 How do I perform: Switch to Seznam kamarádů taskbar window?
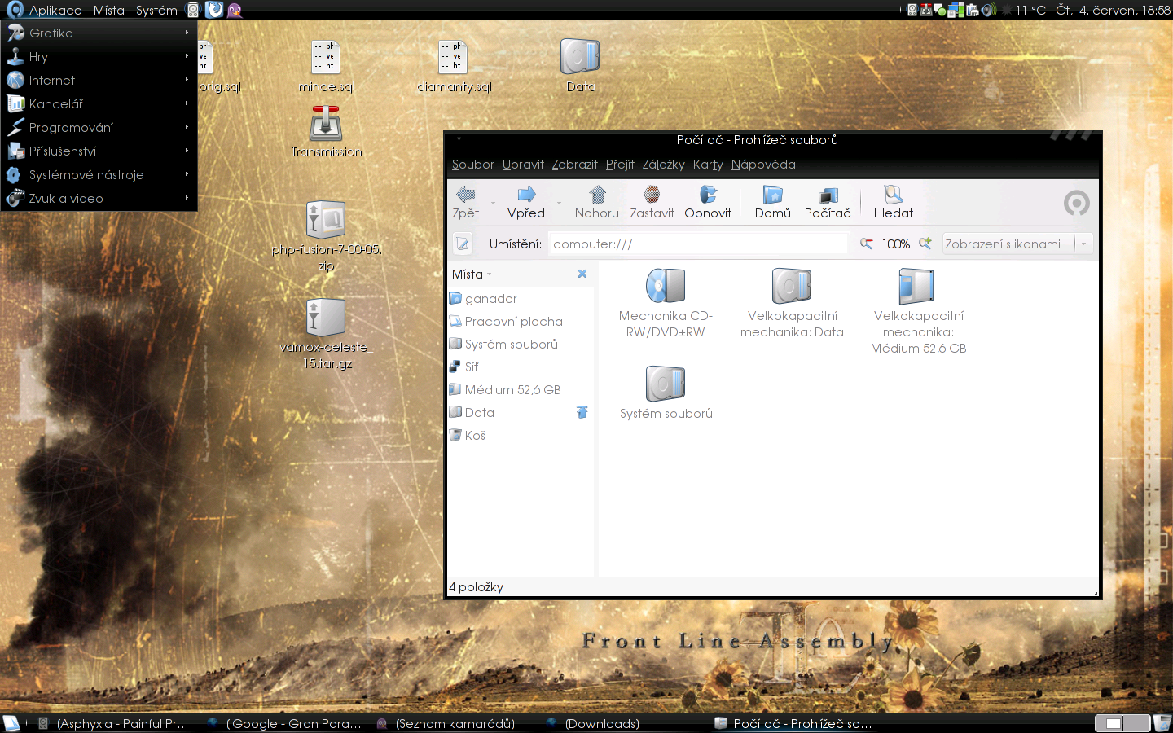click(446, 723)
